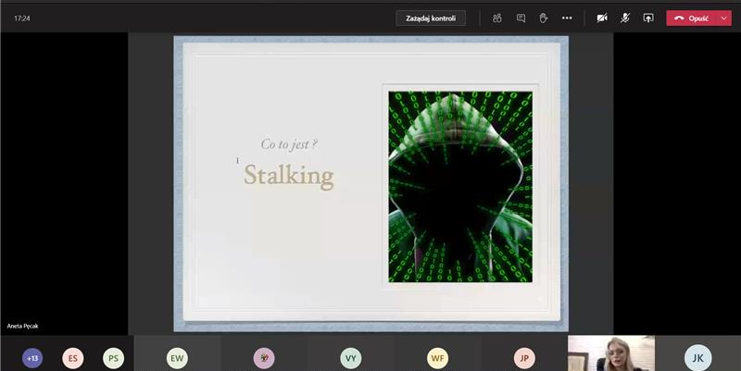Click the blonde presenter's video thumbnail
This screenshot has height=371, width=741.
[611, 353]
